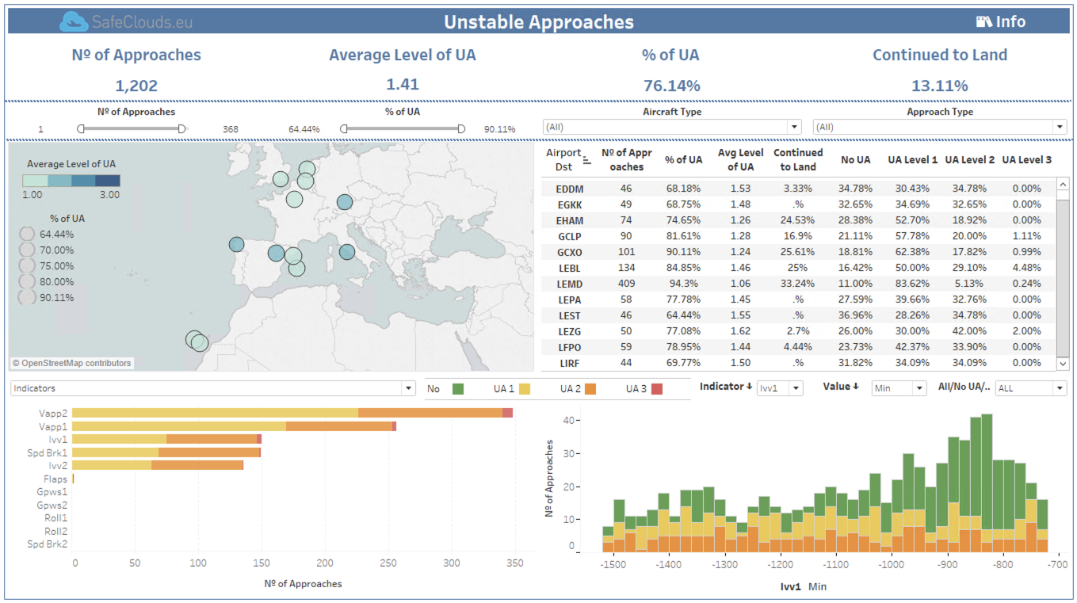Open the Value Min dropdown
1077x603 pixels.
pyautogui.click(x=899, y=388)
